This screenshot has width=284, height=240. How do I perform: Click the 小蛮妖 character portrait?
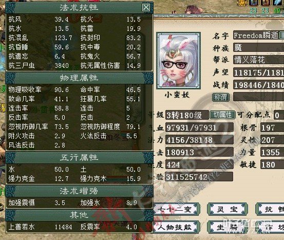point(178,60)
